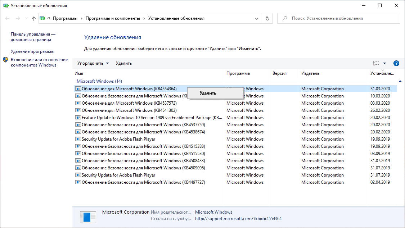This screenshot has height=228, width=405.
Task: Open the blue help question icon
Action: click(396, 63)
